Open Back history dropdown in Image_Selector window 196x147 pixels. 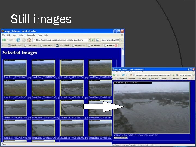tap(8, 40)
